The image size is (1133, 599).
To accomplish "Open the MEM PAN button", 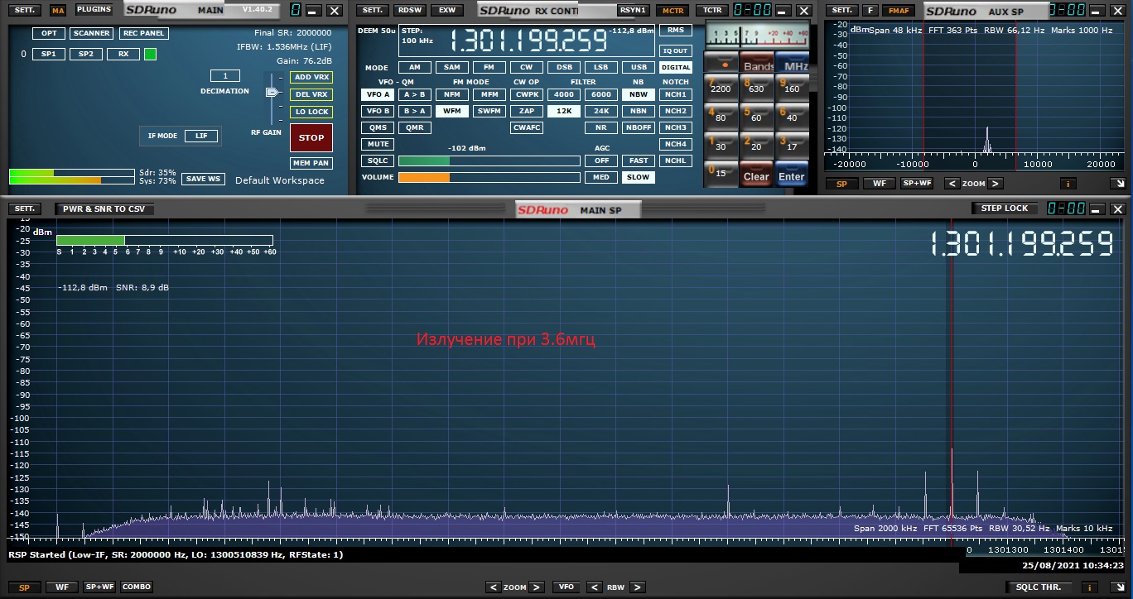I will coord(311,163).
